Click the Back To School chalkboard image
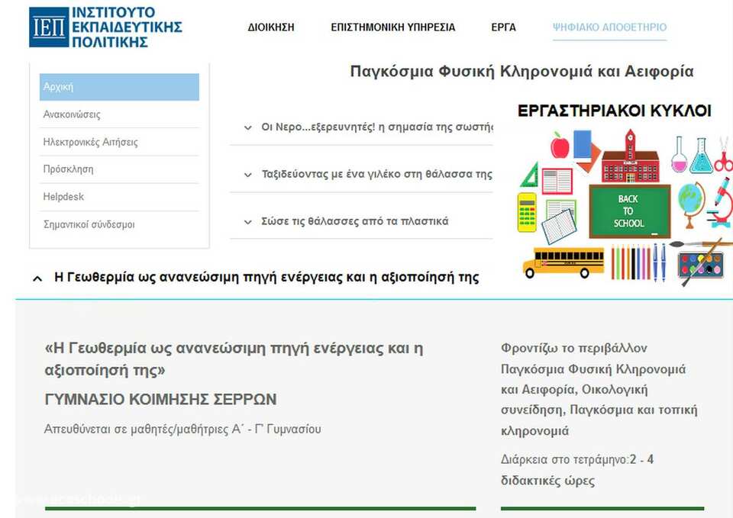Screen dimensions: 733x518 [x=630, y=211]
